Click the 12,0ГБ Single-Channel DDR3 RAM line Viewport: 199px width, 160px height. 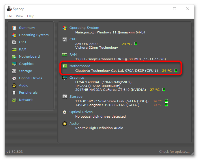(x=121, y=59)
